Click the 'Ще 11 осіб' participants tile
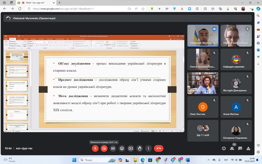262x164 pixels. point(203,130)
